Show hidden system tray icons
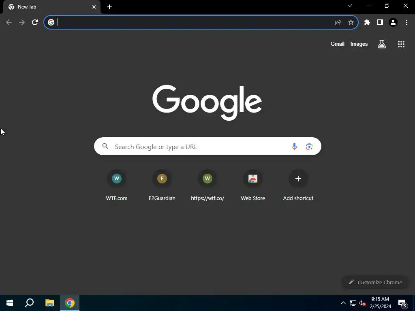 [x=343, y=303]
